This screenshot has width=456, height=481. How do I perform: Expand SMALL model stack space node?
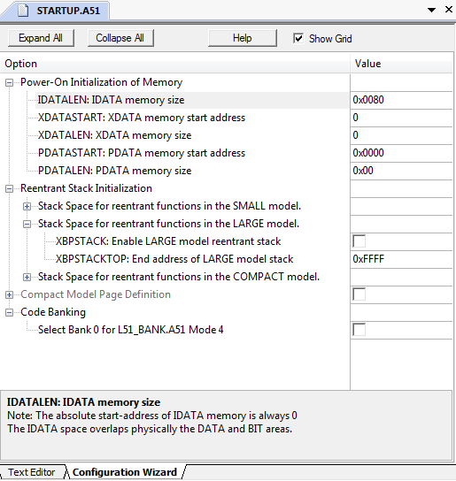point(27,206)
